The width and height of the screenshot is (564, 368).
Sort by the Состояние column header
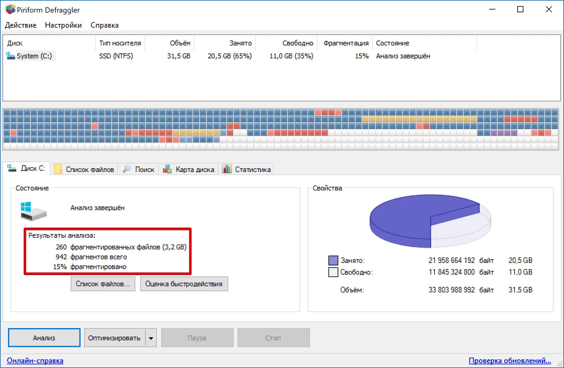[x=425, y=43]
